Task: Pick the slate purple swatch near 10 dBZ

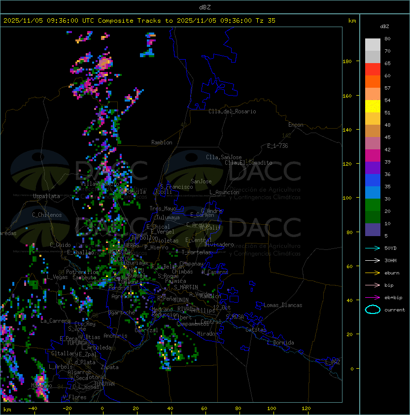Action: tap(373, 230)
